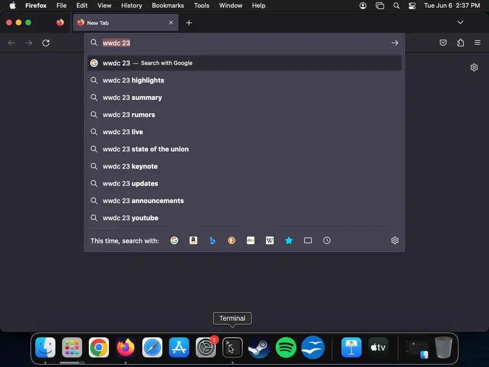Select suggestion wwdc 23 youtube
The height and width of the screenshot is (367, 489).
[244, 218]
